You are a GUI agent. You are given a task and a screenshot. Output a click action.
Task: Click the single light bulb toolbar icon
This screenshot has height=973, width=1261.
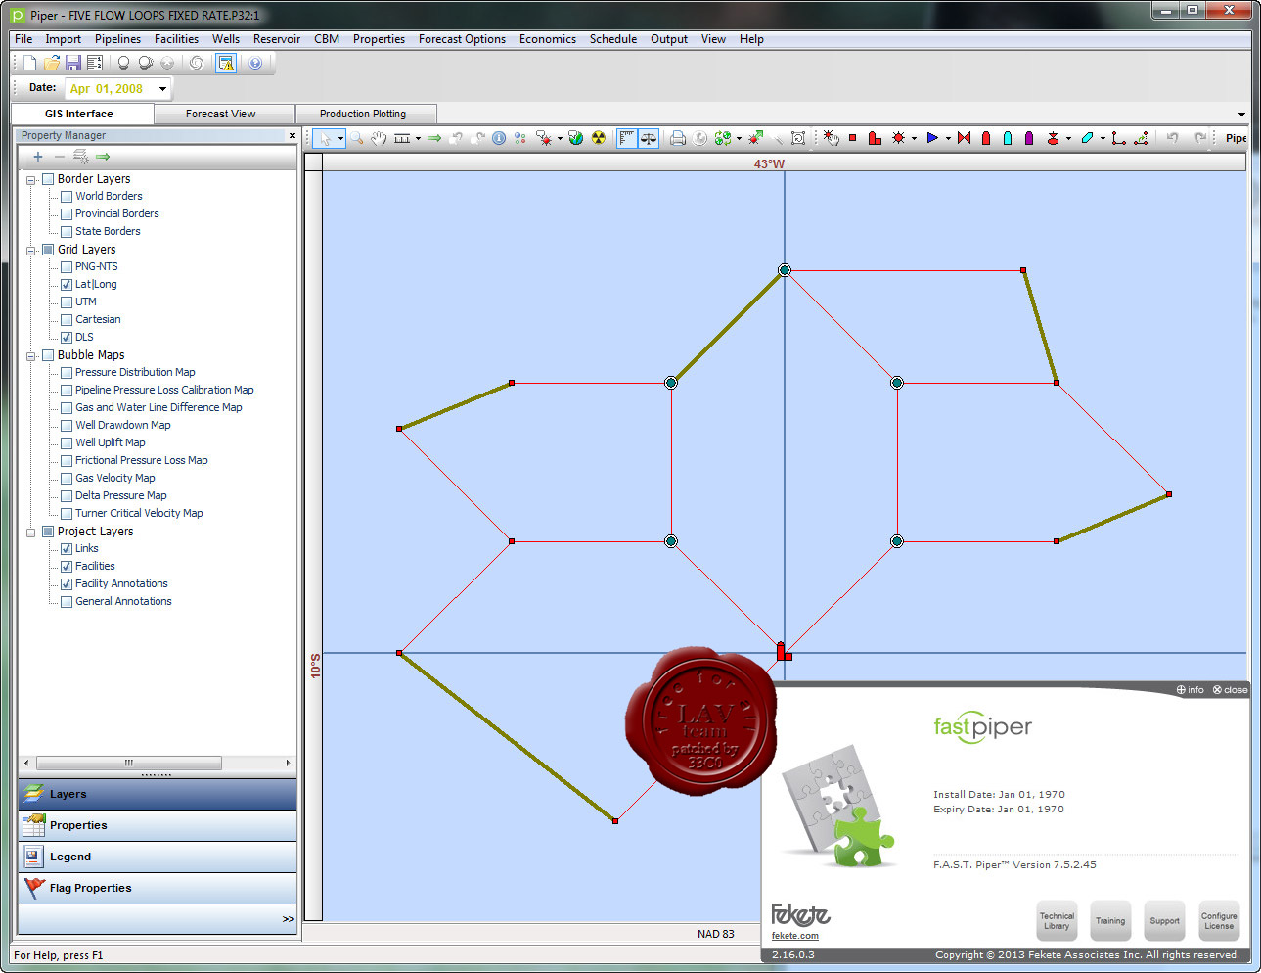pos(123,63)
